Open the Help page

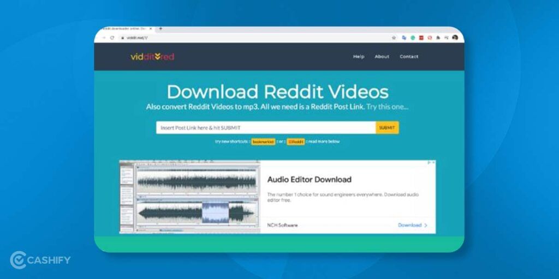pos(359,57)
